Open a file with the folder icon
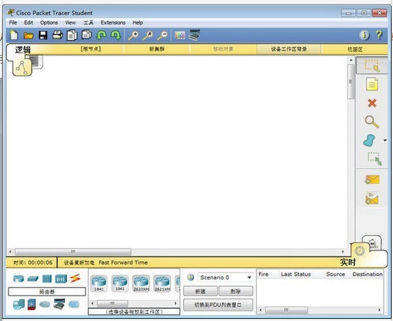Image resolution: width=393 pixels, height=321 pixels. [29, 36]
